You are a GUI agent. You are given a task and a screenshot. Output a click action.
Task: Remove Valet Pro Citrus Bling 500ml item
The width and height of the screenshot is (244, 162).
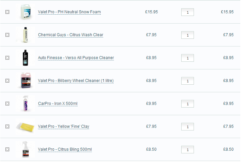(7, 149)
